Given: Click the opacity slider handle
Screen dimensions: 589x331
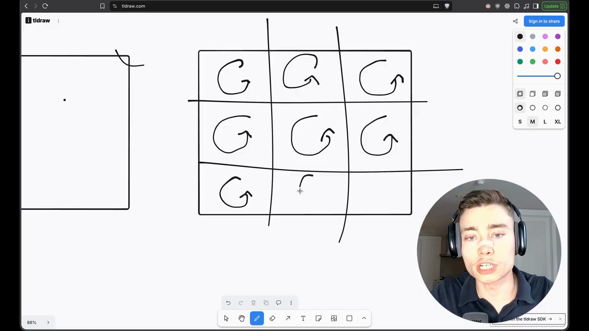Looking at the screenshot, I should [557, 76].
